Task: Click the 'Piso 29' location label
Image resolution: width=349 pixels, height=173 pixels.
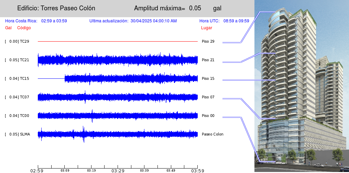Action: tap(208, 41)
